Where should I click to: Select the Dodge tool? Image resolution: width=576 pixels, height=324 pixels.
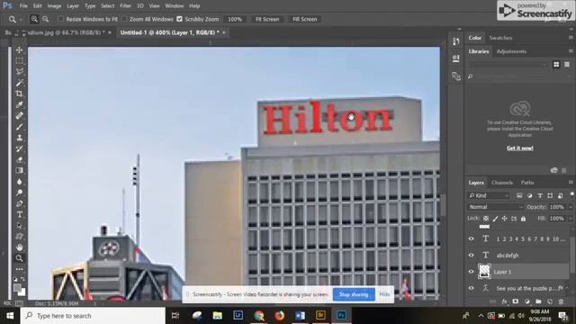pos(20,193)
